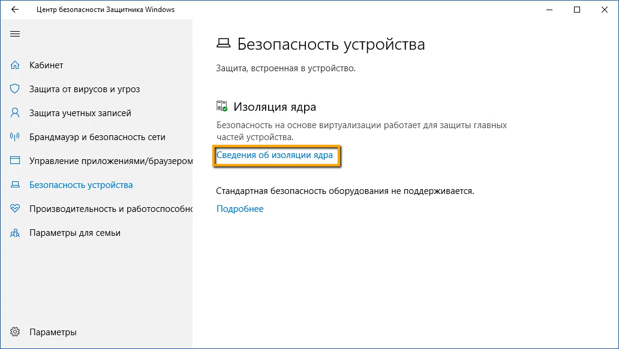619x349 pixels.
Task: Click the laptop icon in the sidebar
Action: (16, 185)
